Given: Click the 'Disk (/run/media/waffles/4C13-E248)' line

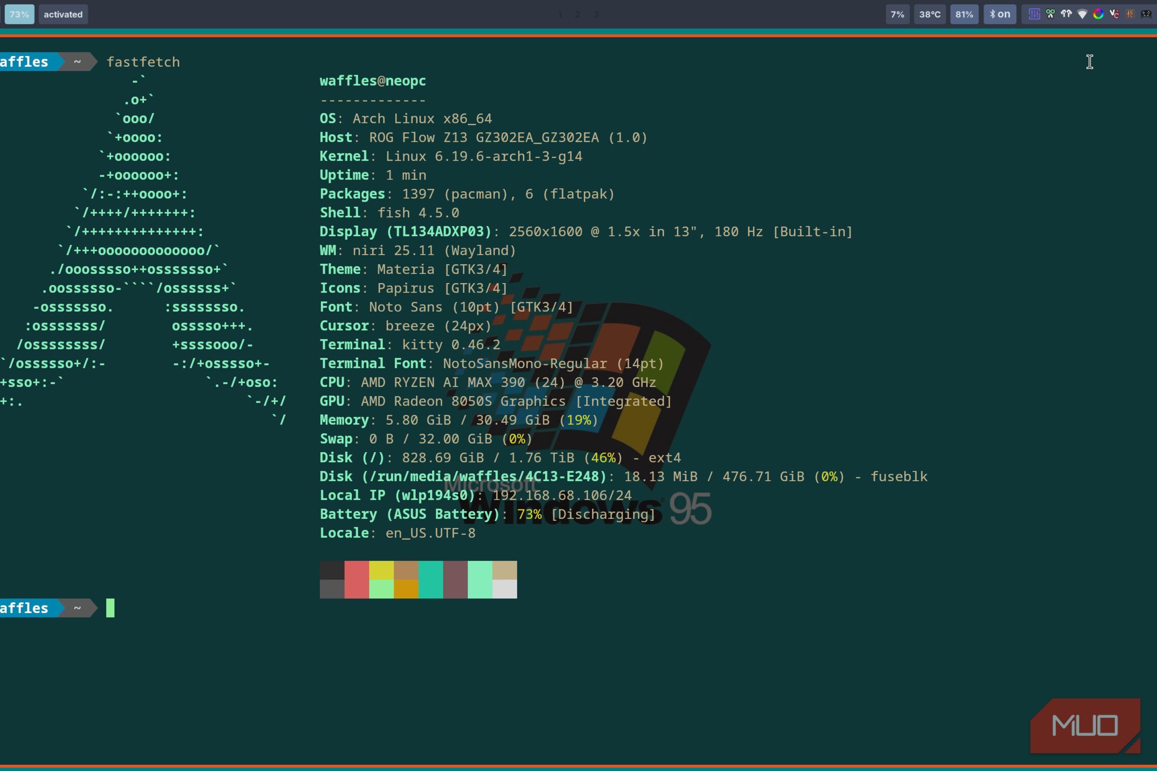Looking at the screenshot, I should pyautogui.click(x=624, y=477).
